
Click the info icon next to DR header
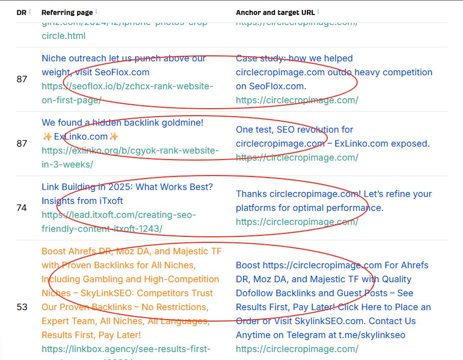tap(30, 11)
